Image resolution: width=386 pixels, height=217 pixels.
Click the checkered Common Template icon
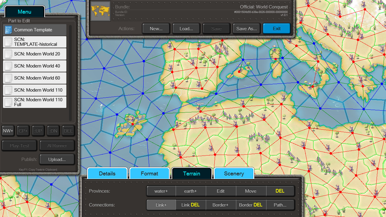(x=8, y=30)
